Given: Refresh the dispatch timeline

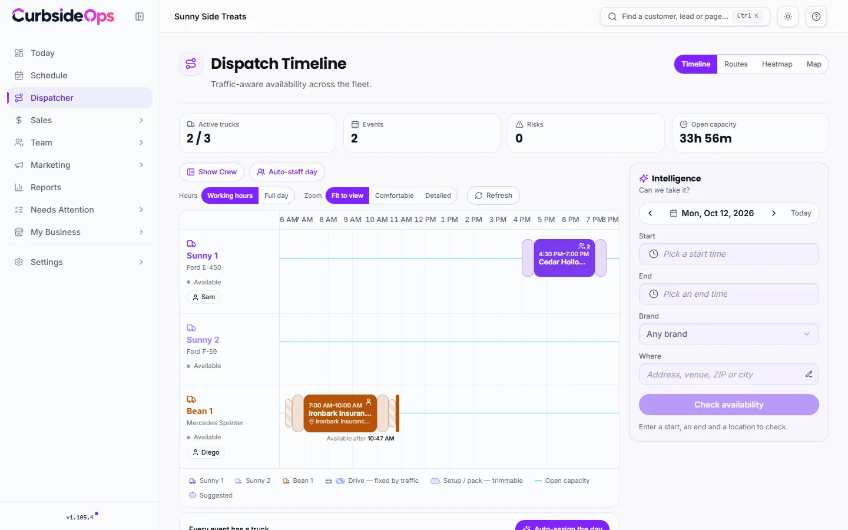Looking at the screenshot, I should pyautogui.click(x=493, y=196).
